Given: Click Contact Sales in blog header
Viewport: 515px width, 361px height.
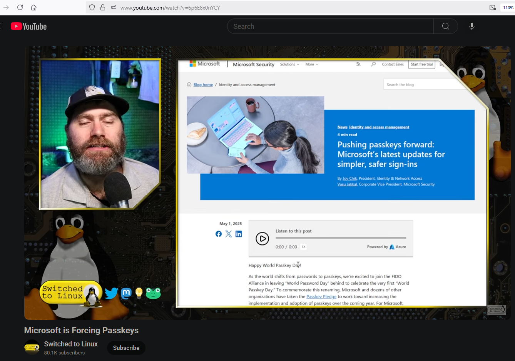Looking at the screenshot, I should pos(393,64).
